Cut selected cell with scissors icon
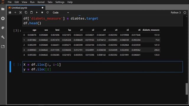The image size is (189, 106). (x=21, y=12)
